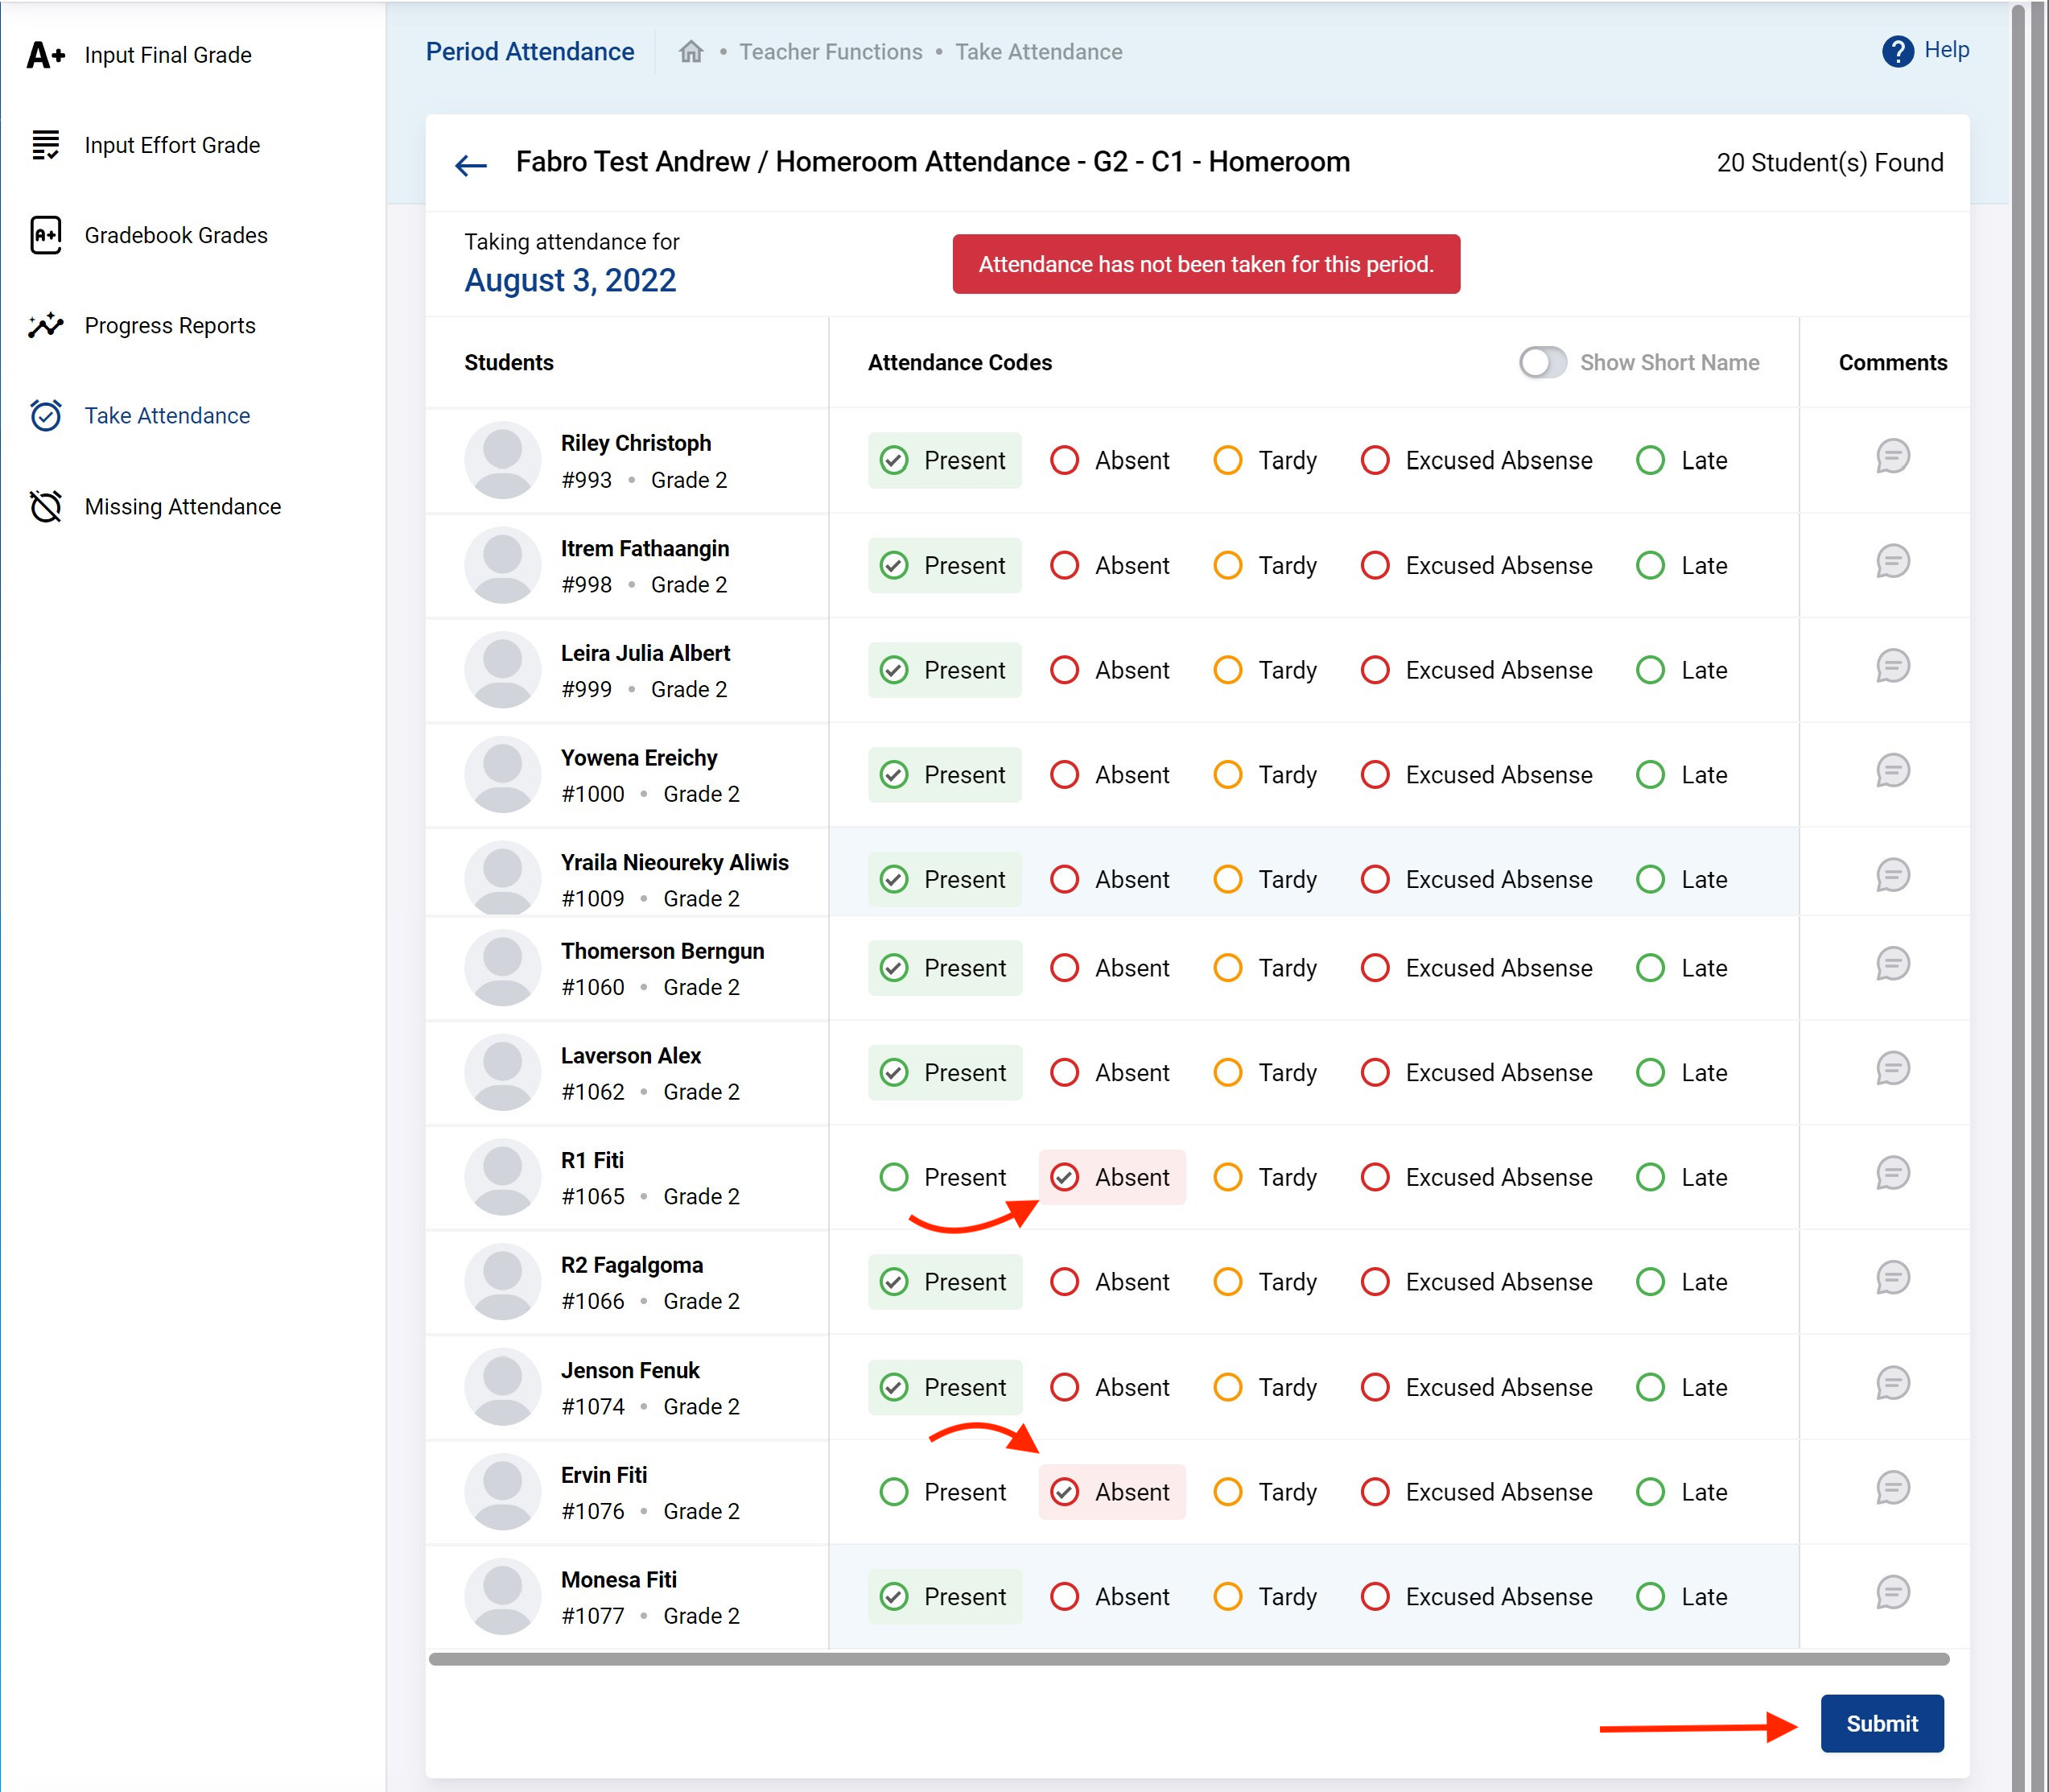Open the Input Effort Grade menu item
Viewport: 2049px width, 1792px height.
tap(172, 146)
